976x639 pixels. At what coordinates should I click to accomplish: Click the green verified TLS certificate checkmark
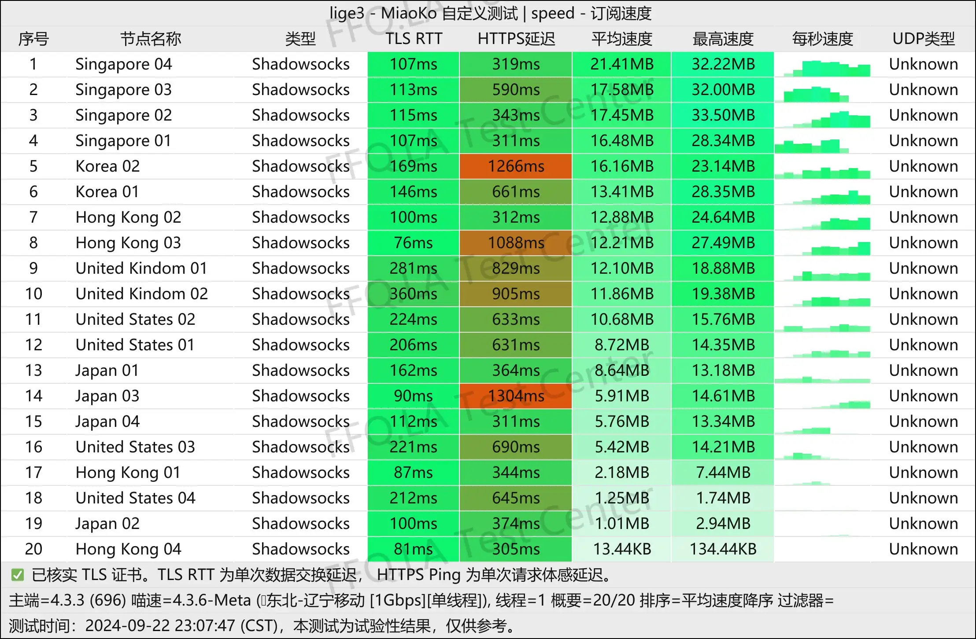[x=18, y=575]
